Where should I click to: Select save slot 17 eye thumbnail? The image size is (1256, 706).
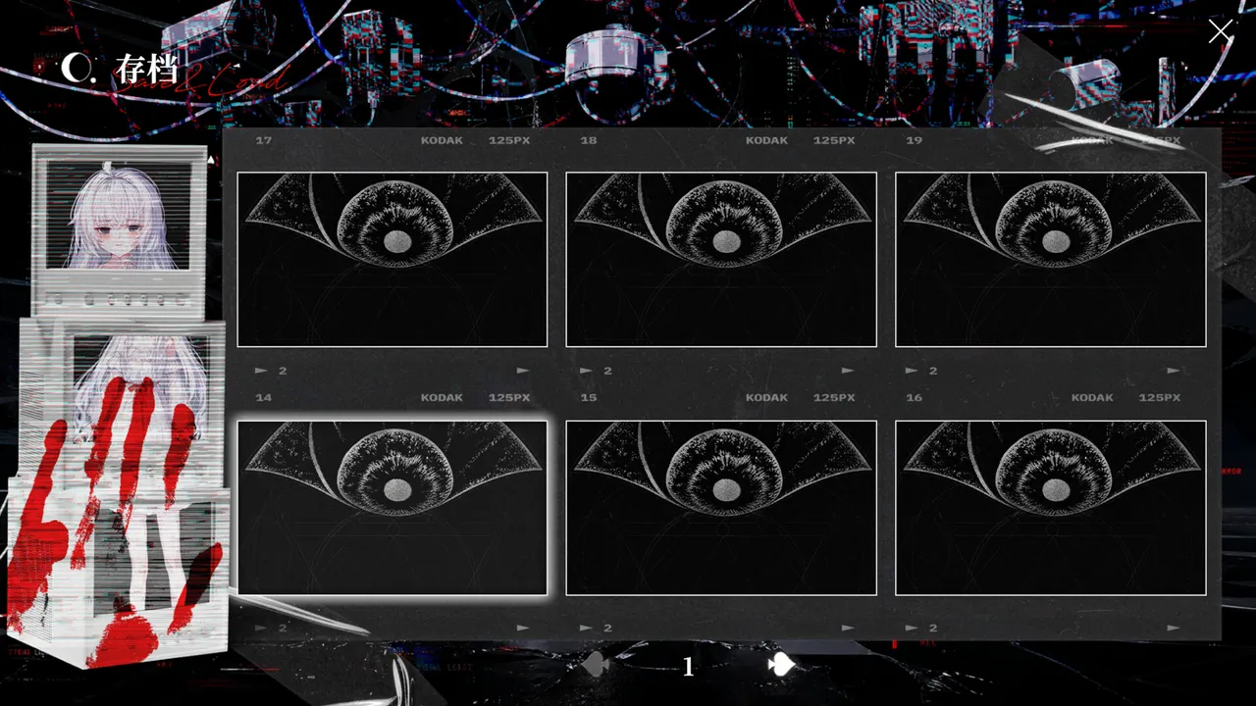392,260
